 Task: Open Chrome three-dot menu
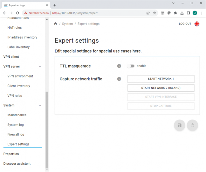tap(201, 13)
